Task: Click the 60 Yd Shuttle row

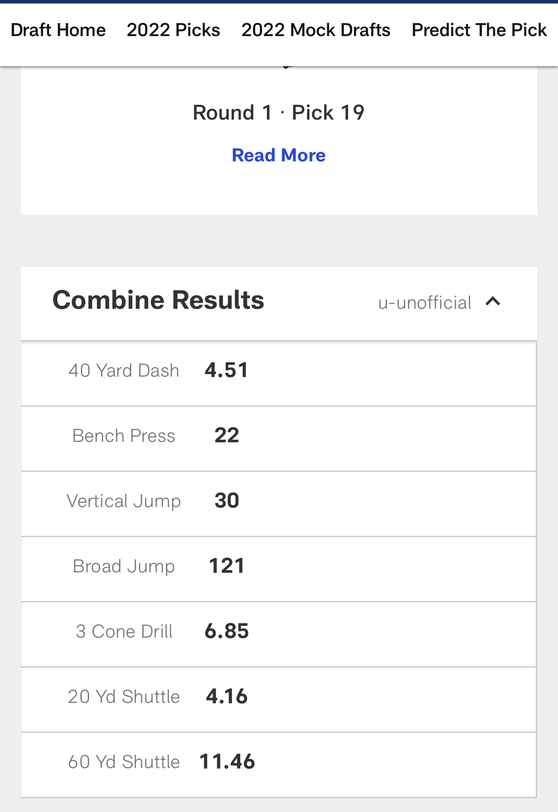Action: click(279, 765)
